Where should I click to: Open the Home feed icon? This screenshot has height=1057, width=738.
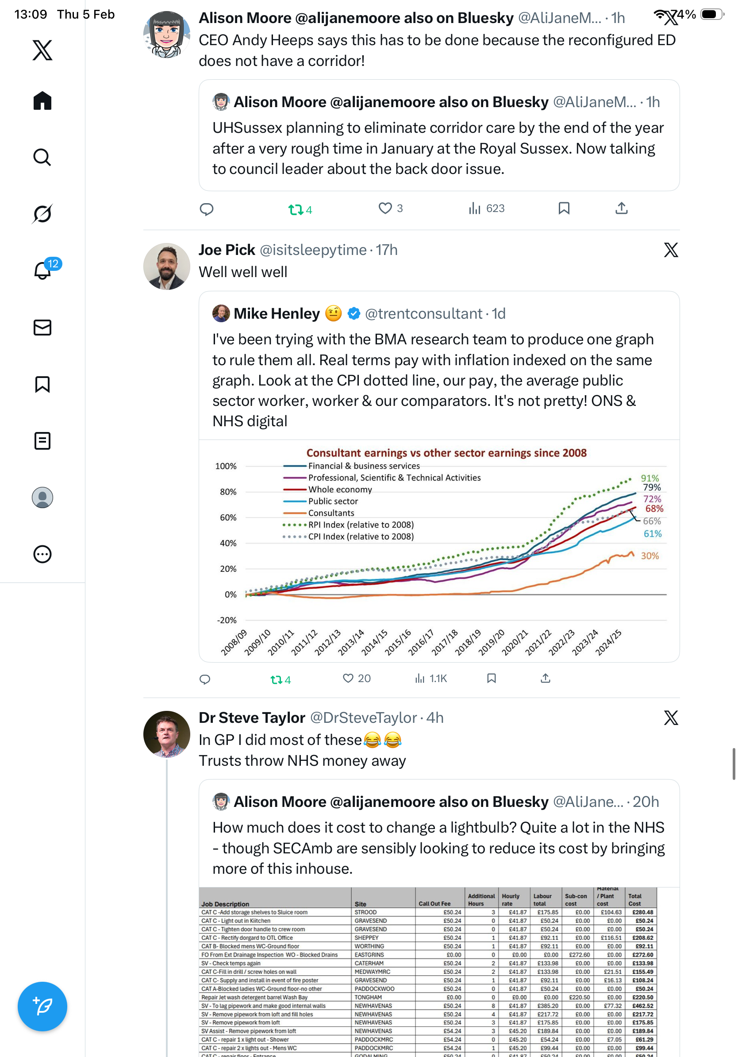[x=42, y=100]
